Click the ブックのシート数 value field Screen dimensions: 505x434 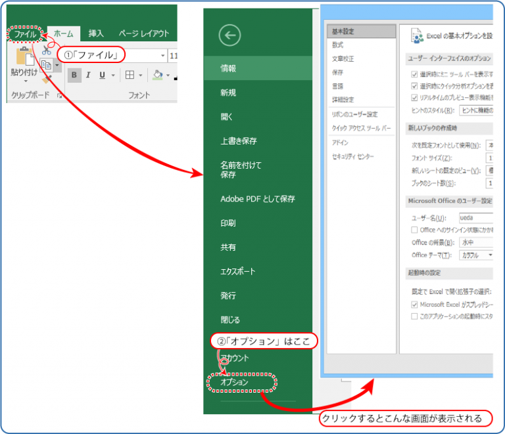pyautogui.click(x=489, y=183)
